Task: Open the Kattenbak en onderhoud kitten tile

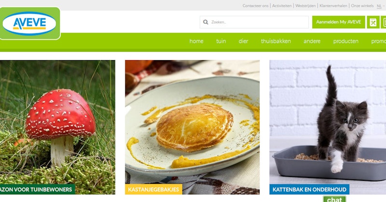Action: click(x=328, y=127)
